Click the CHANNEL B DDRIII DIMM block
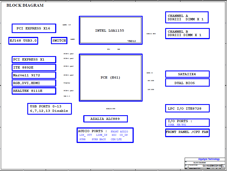 187,34
